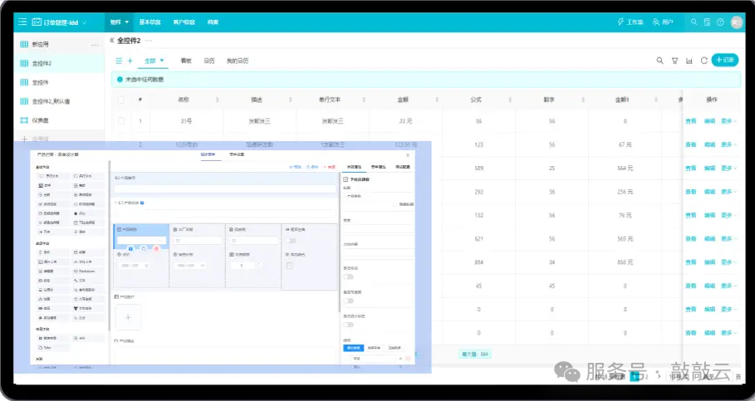The width and height of the screenshot is (755, 401).
Task: Switch to the 我的日历 view tab
Action: 238,61
